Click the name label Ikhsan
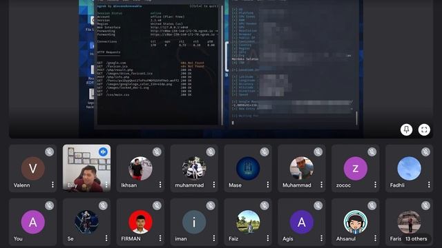 click(129, 185)
